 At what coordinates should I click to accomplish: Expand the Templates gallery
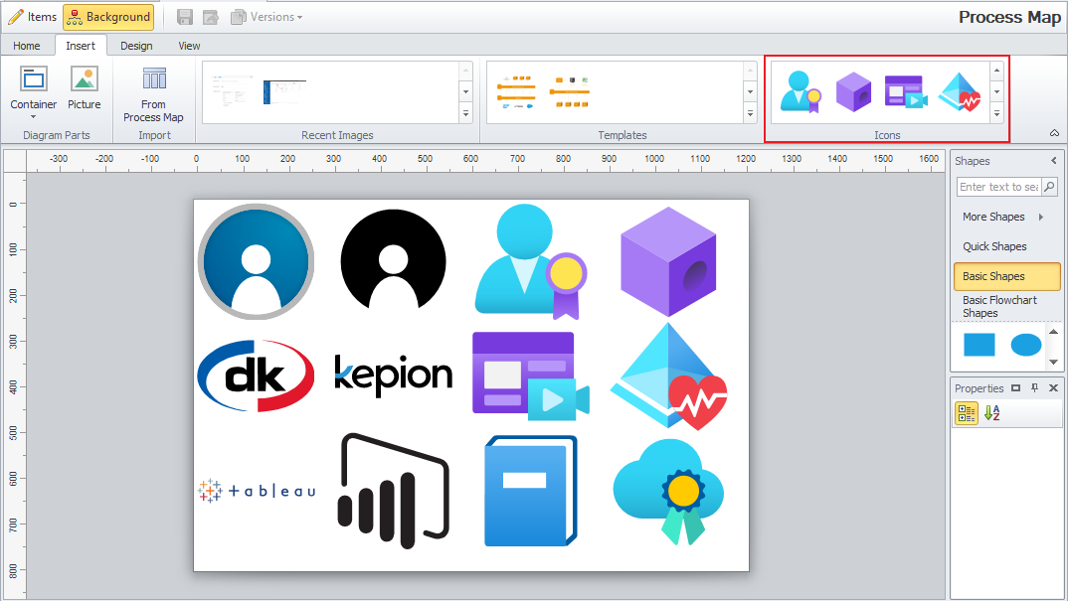click(750, 113)
